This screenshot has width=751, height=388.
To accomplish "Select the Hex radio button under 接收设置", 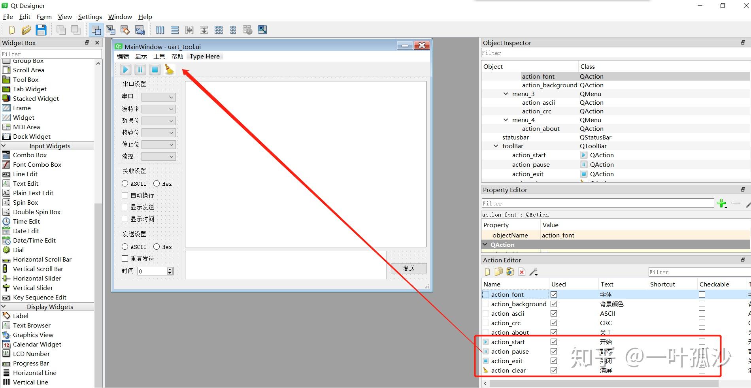I will click(157, 183).
